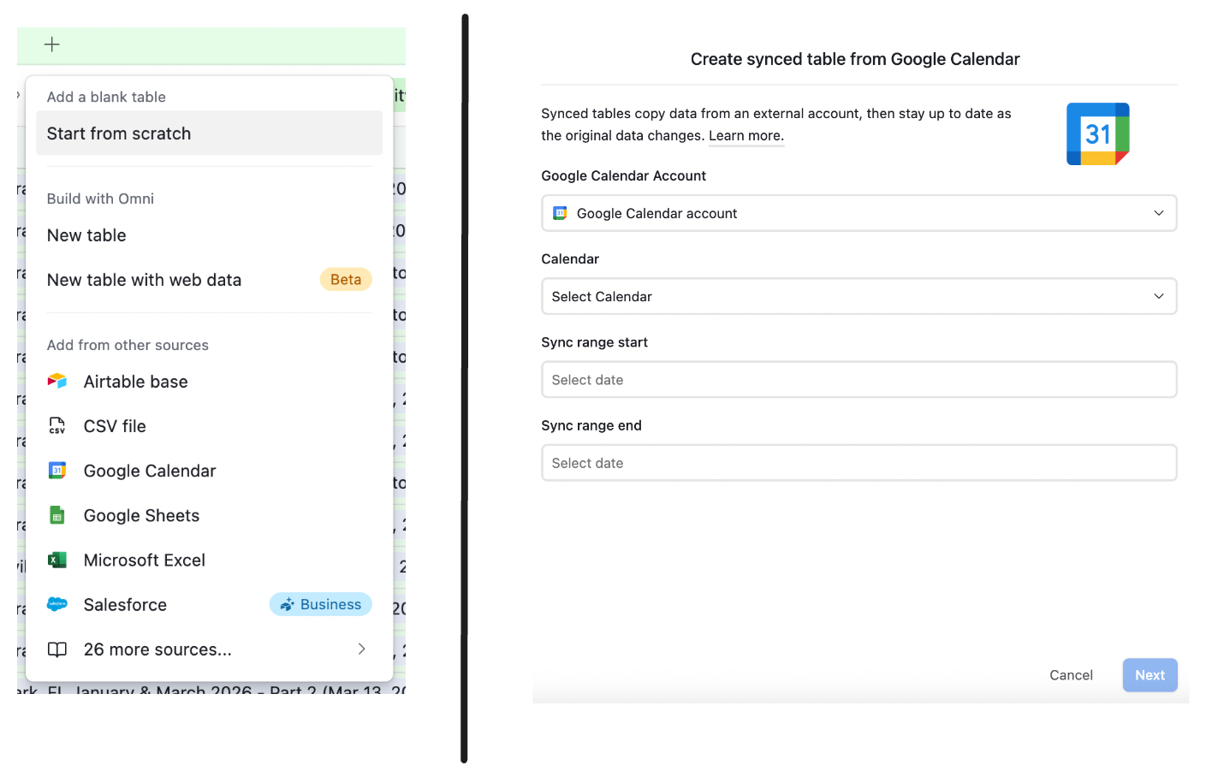Click the Airtable base logo icon
1206x777 pixels.
pyautogui.click(x=57, y=381)
